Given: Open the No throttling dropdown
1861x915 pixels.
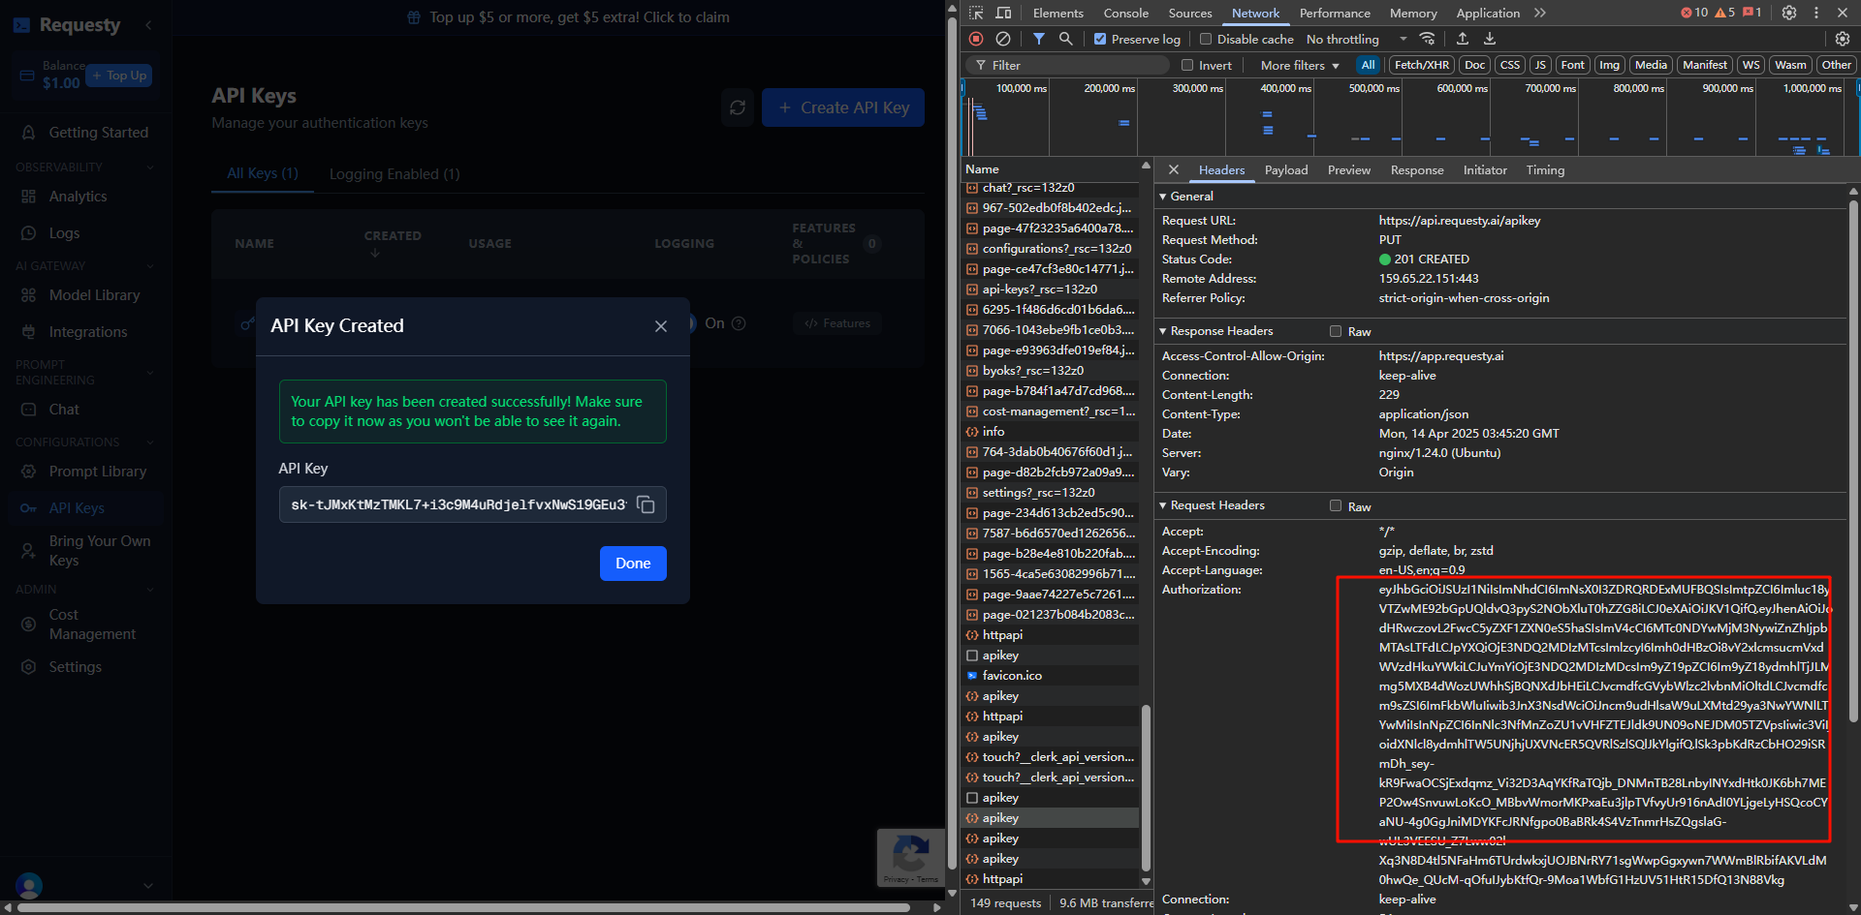Looking at the screenshot, I should point(1357,39).
